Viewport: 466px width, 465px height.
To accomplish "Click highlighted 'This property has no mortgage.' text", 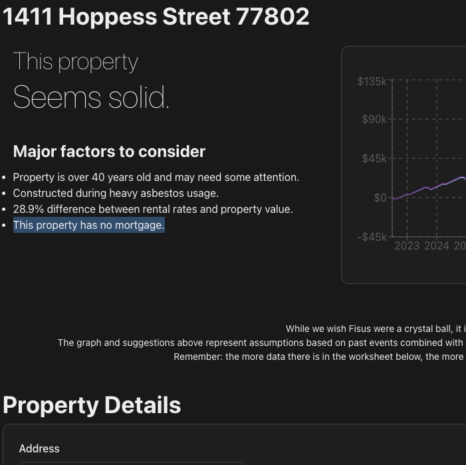I will [x=88, y=225].
